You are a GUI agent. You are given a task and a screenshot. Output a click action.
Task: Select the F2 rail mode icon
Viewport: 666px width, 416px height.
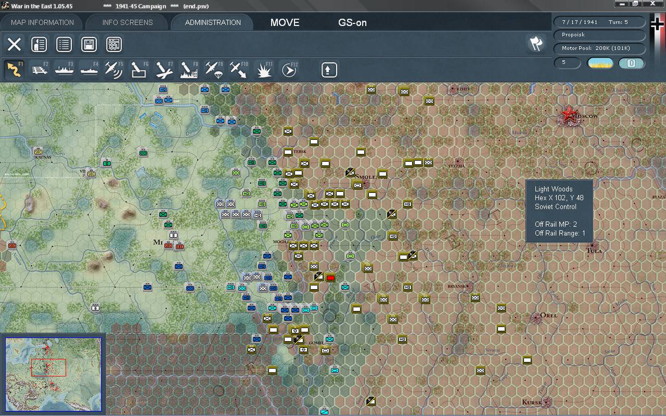click(40, 70)
